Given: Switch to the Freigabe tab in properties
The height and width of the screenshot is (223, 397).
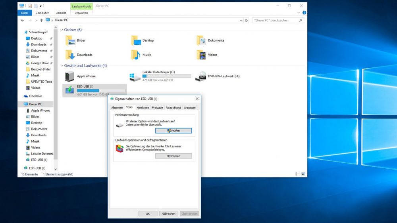Looking at the screenshot, I should tap(157, 108).
